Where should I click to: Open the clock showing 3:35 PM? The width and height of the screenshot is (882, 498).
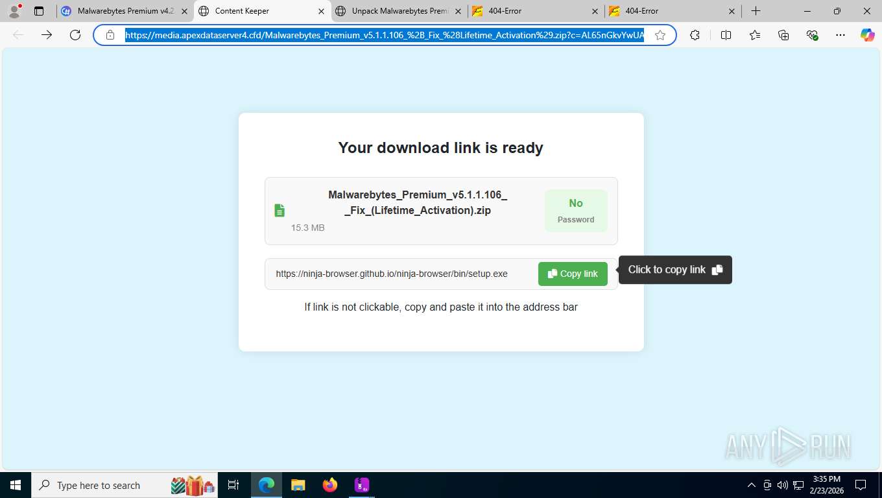pyautogui.click(x=826, y=485)
